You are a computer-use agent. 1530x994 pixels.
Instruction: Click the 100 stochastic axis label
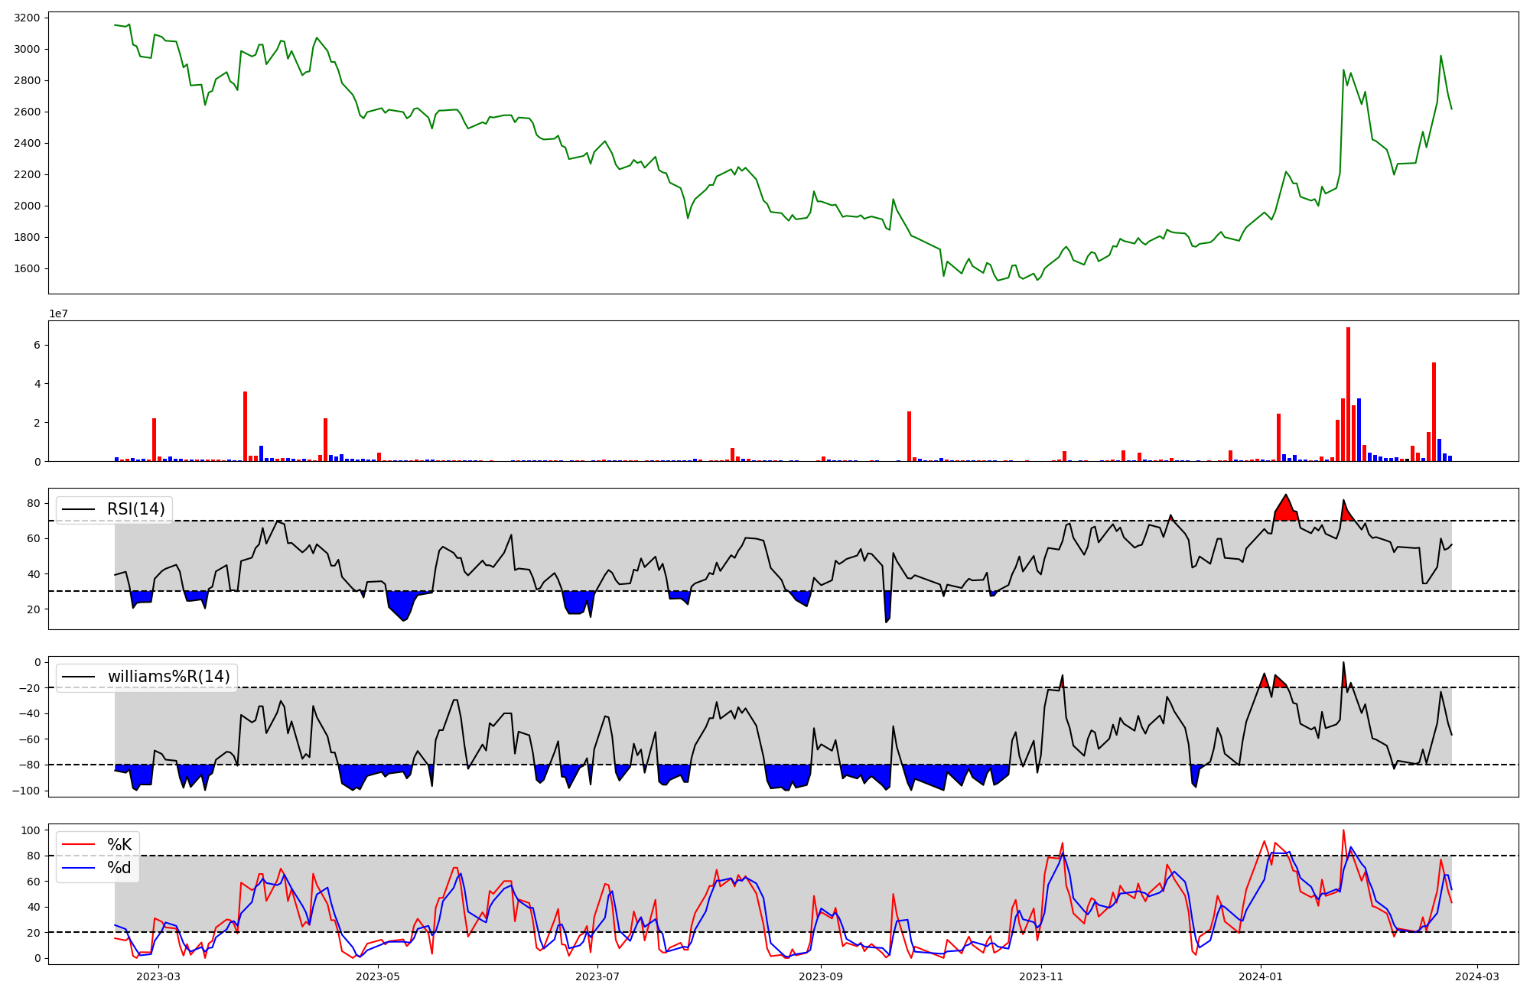[31, 830]
